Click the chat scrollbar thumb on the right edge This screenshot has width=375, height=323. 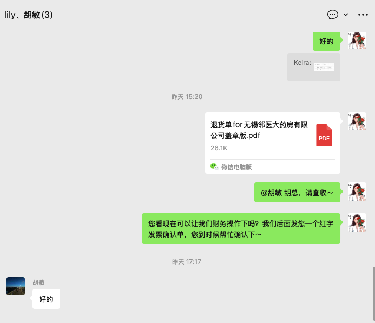[373, 294]
